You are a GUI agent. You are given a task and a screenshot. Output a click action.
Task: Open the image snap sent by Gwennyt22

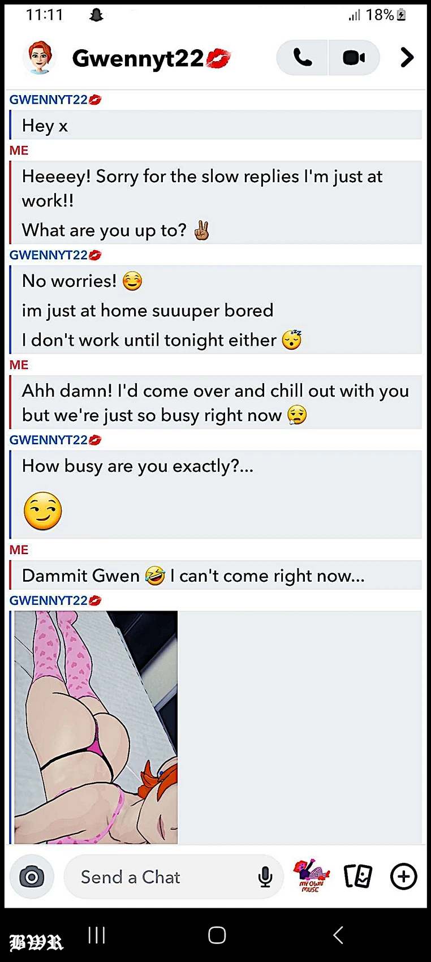point(96,727)
